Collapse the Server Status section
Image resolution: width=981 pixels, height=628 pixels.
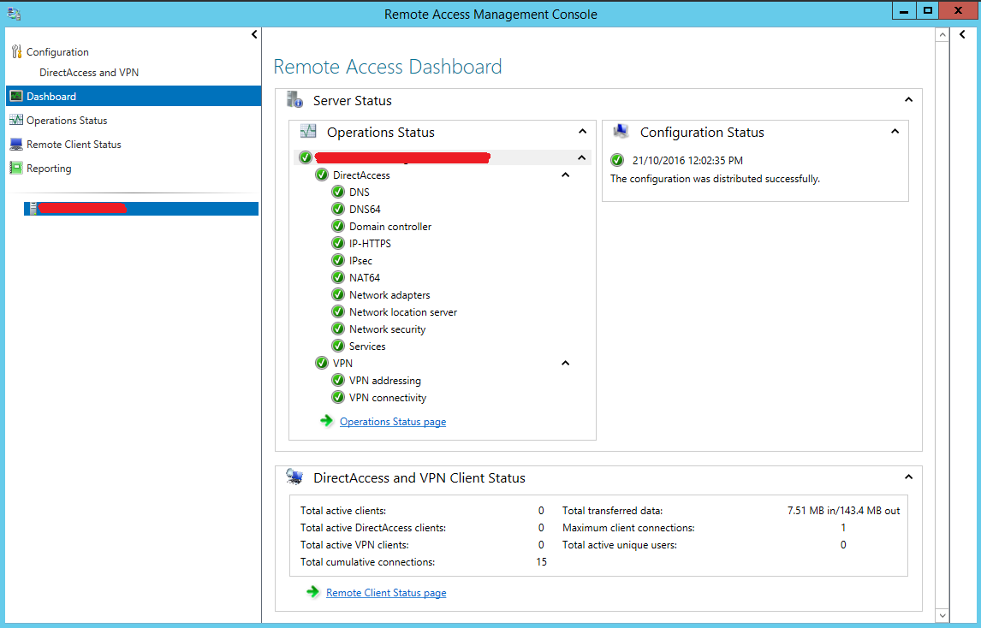click(908, 99)
